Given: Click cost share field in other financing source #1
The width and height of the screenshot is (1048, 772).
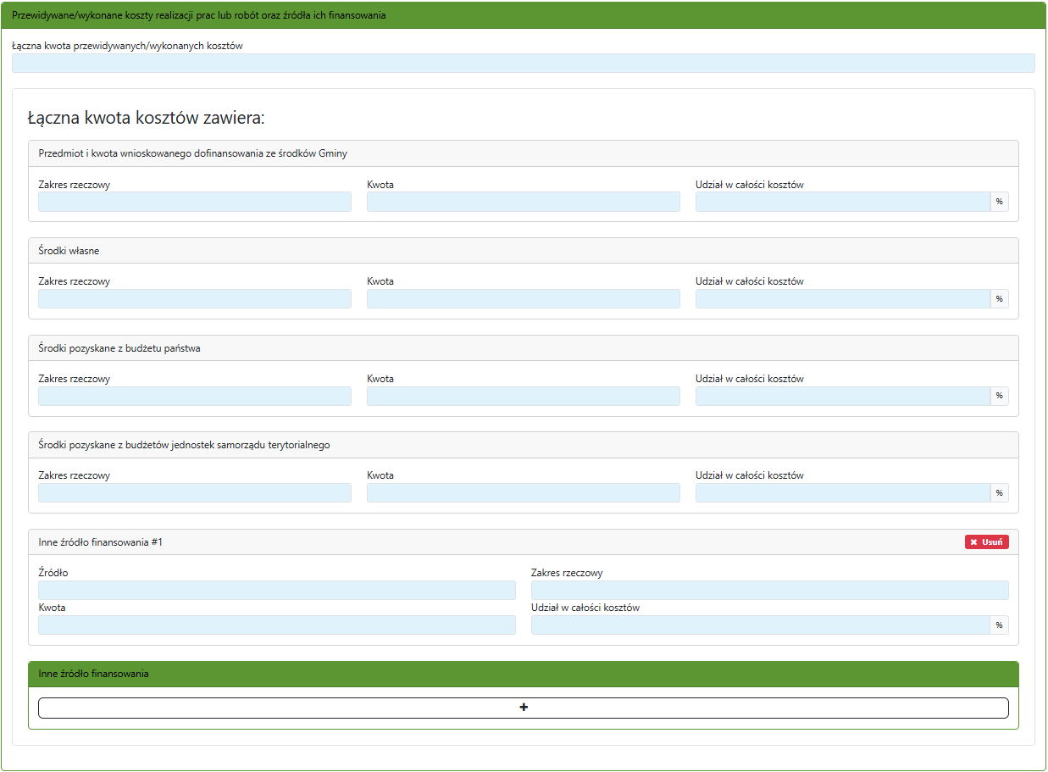Looking at the screenshot, I should (760, 625).
